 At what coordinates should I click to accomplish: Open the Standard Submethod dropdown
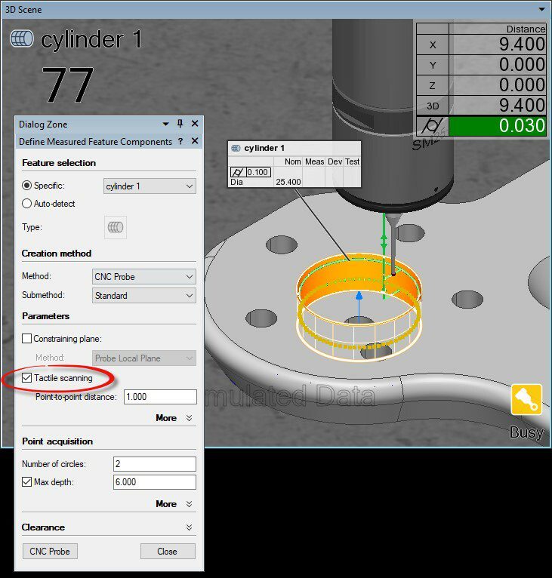tap(144, 295)
